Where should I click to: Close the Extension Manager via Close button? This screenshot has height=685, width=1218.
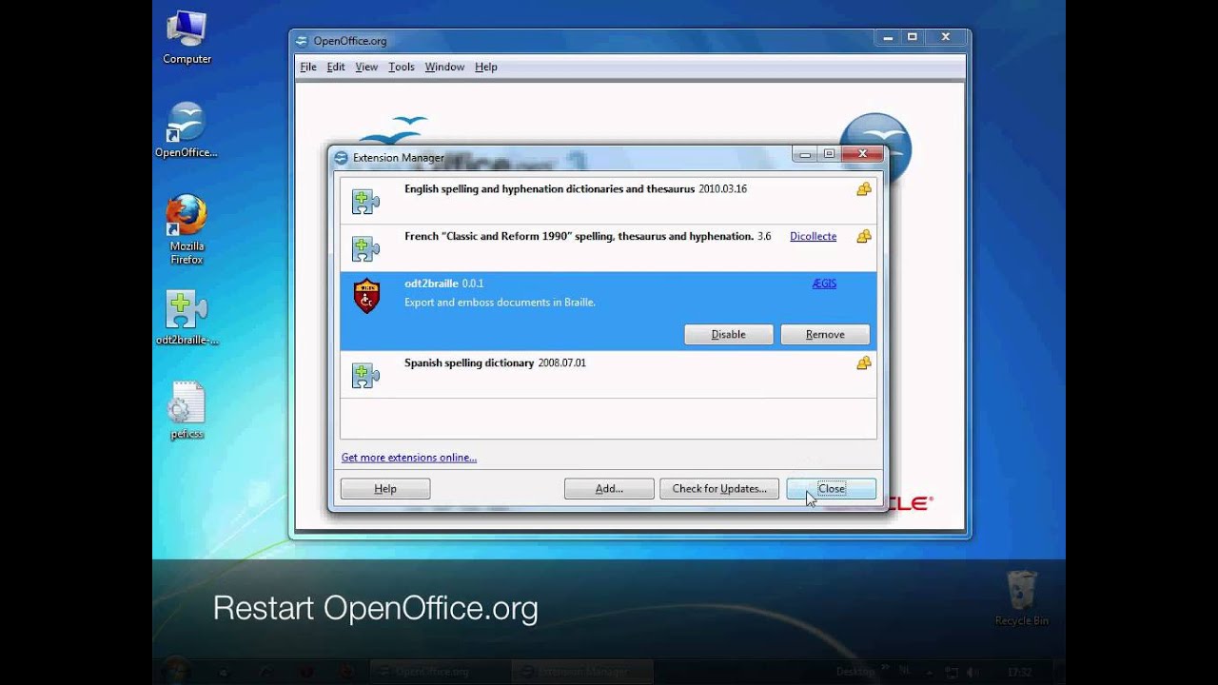pyautogui.click(x=831, y=488)
